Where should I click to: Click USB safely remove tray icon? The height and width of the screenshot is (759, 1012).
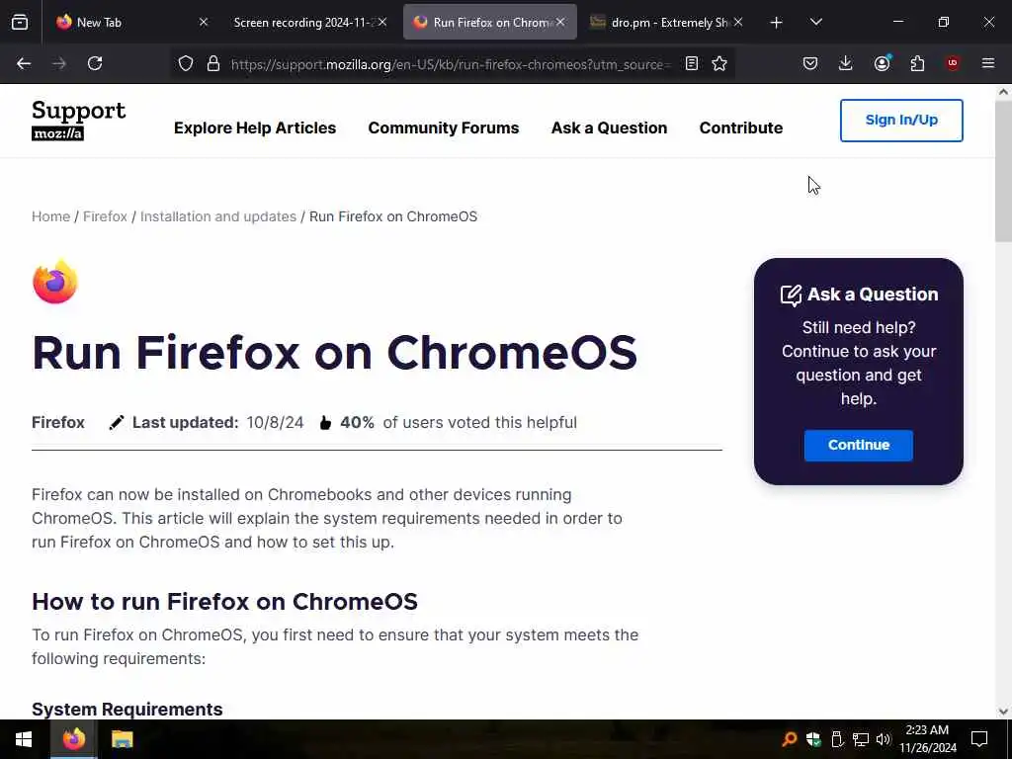pyautogui.click(x=837, y=739)
